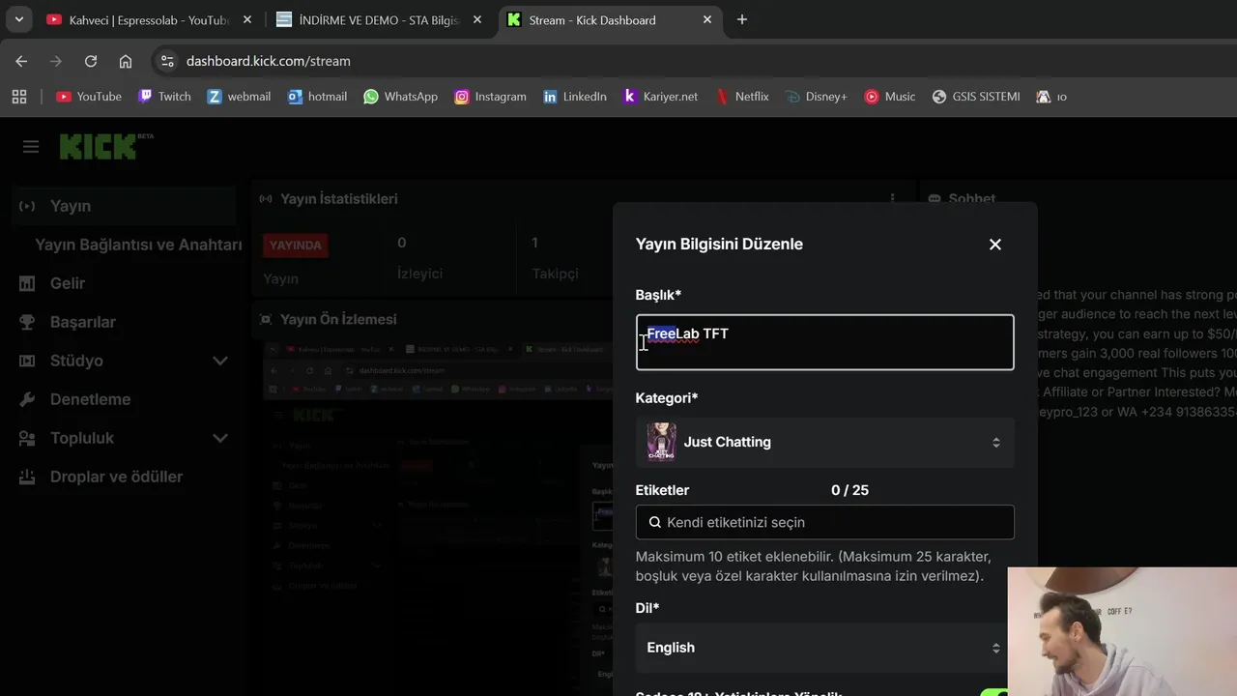
Task: Click the Droplar gift icon
Action: tap(28, 477)
